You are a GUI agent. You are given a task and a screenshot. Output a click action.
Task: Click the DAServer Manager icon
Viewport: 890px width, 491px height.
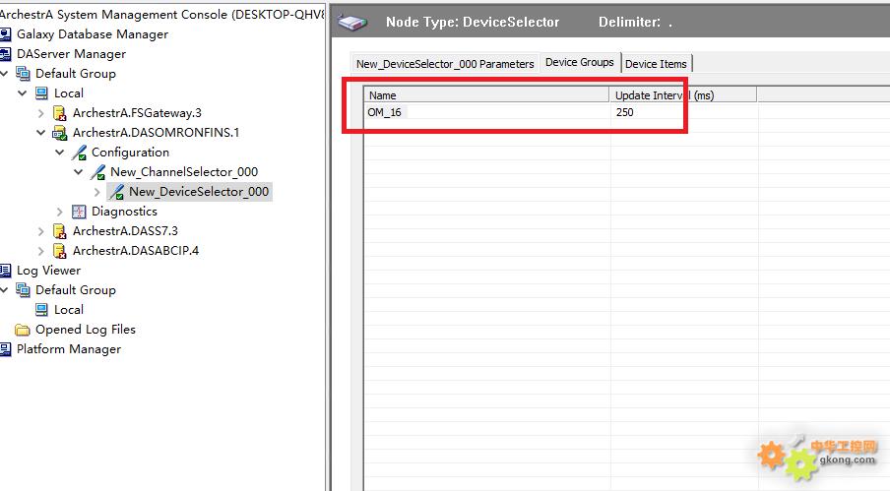[x=5, y=54]
